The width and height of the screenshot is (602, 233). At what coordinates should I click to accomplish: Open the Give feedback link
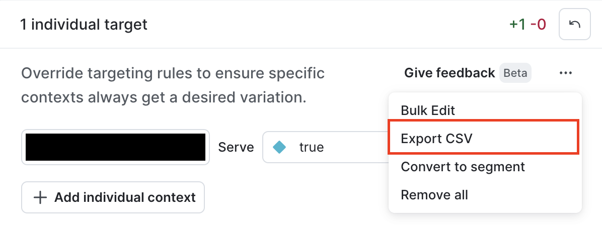tap(449, 73)
